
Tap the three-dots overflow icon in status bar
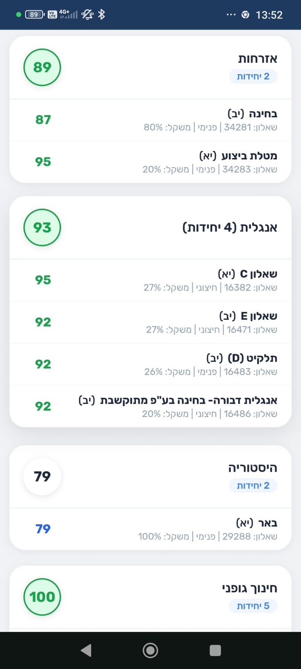tap(231, 14)
